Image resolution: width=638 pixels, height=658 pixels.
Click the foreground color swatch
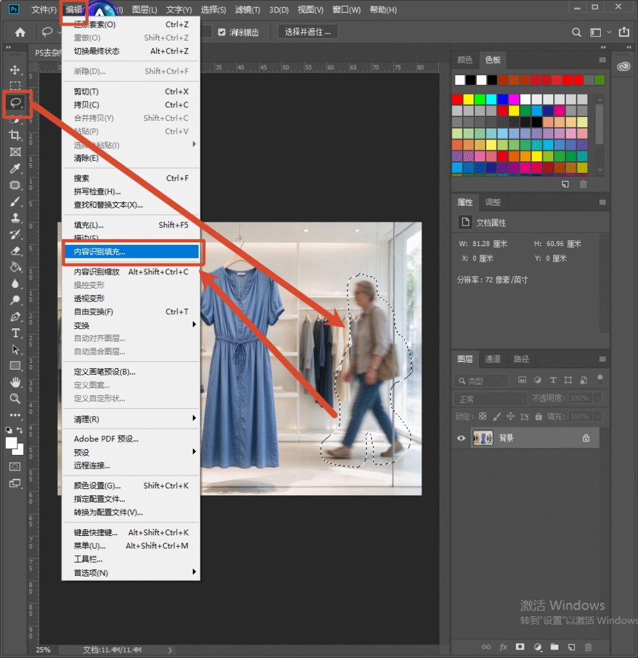click(12, 443)
